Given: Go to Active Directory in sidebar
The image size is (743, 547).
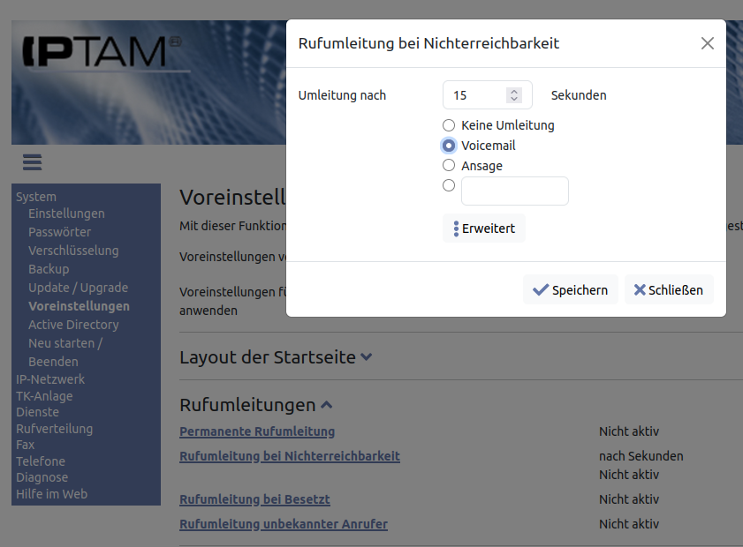Looking at the screenshot, I should (73, 325).
